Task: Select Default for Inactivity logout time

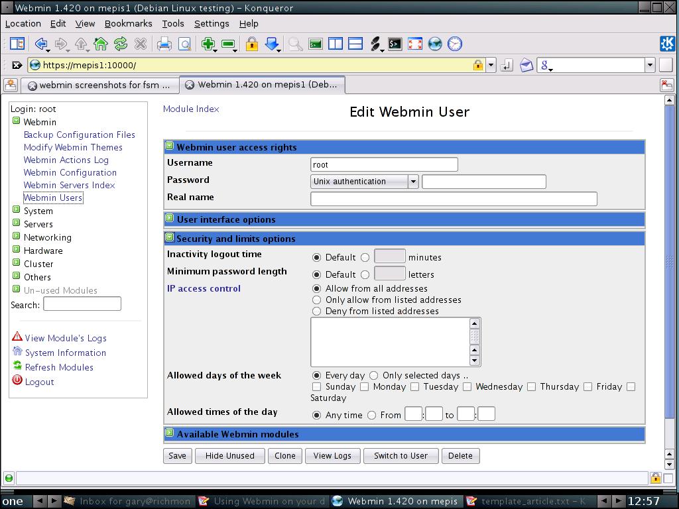Action: tap(316, 258)
